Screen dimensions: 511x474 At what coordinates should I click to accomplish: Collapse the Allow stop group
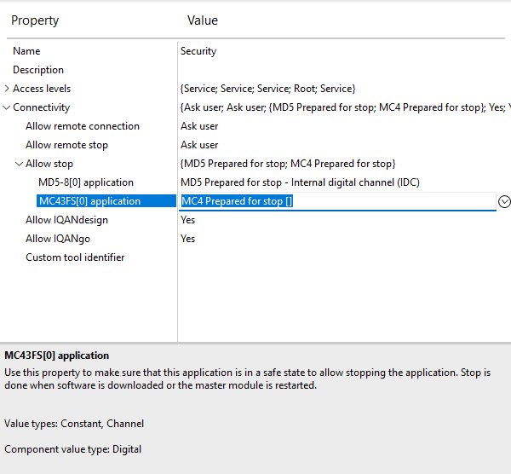coord(20,164)
